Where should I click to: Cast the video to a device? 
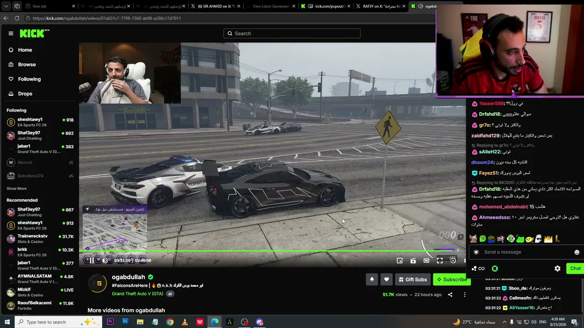[413, 261]
